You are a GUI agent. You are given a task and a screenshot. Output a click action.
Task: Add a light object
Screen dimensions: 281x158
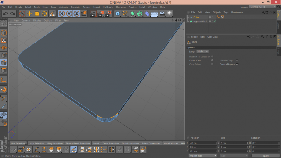169,14
